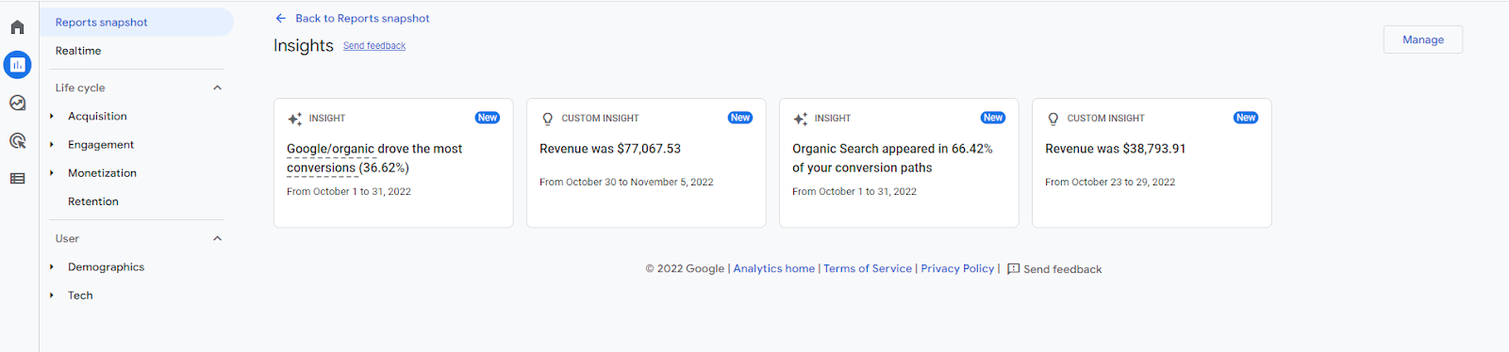The width and height of the screenshot is (1509, 352).
Task: Expand the Monetization arrow
Action: 52,173
